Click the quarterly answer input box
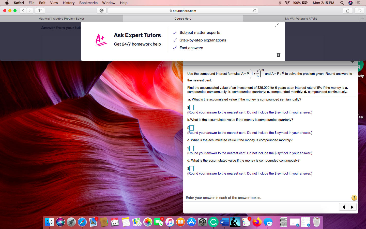Image resolution: width=366 pixels, height=229 pixels. [x=192, y=128]
